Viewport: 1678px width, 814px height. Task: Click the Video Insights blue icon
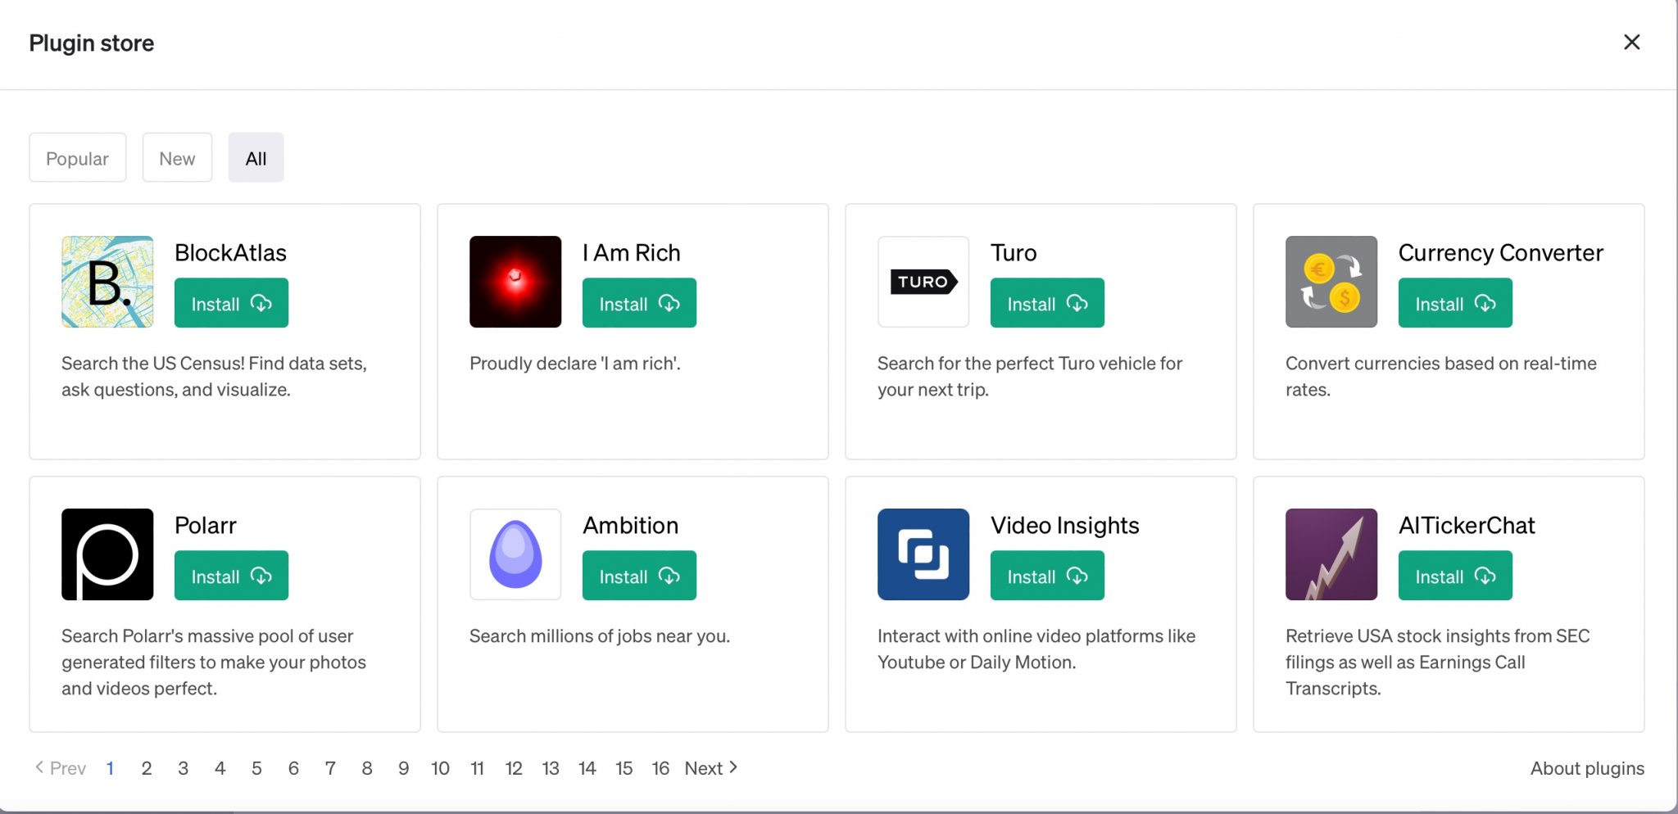pos(923,554)
